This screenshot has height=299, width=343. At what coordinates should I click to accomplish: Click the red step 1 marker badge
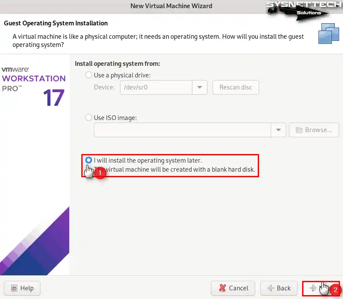point(100,173)
